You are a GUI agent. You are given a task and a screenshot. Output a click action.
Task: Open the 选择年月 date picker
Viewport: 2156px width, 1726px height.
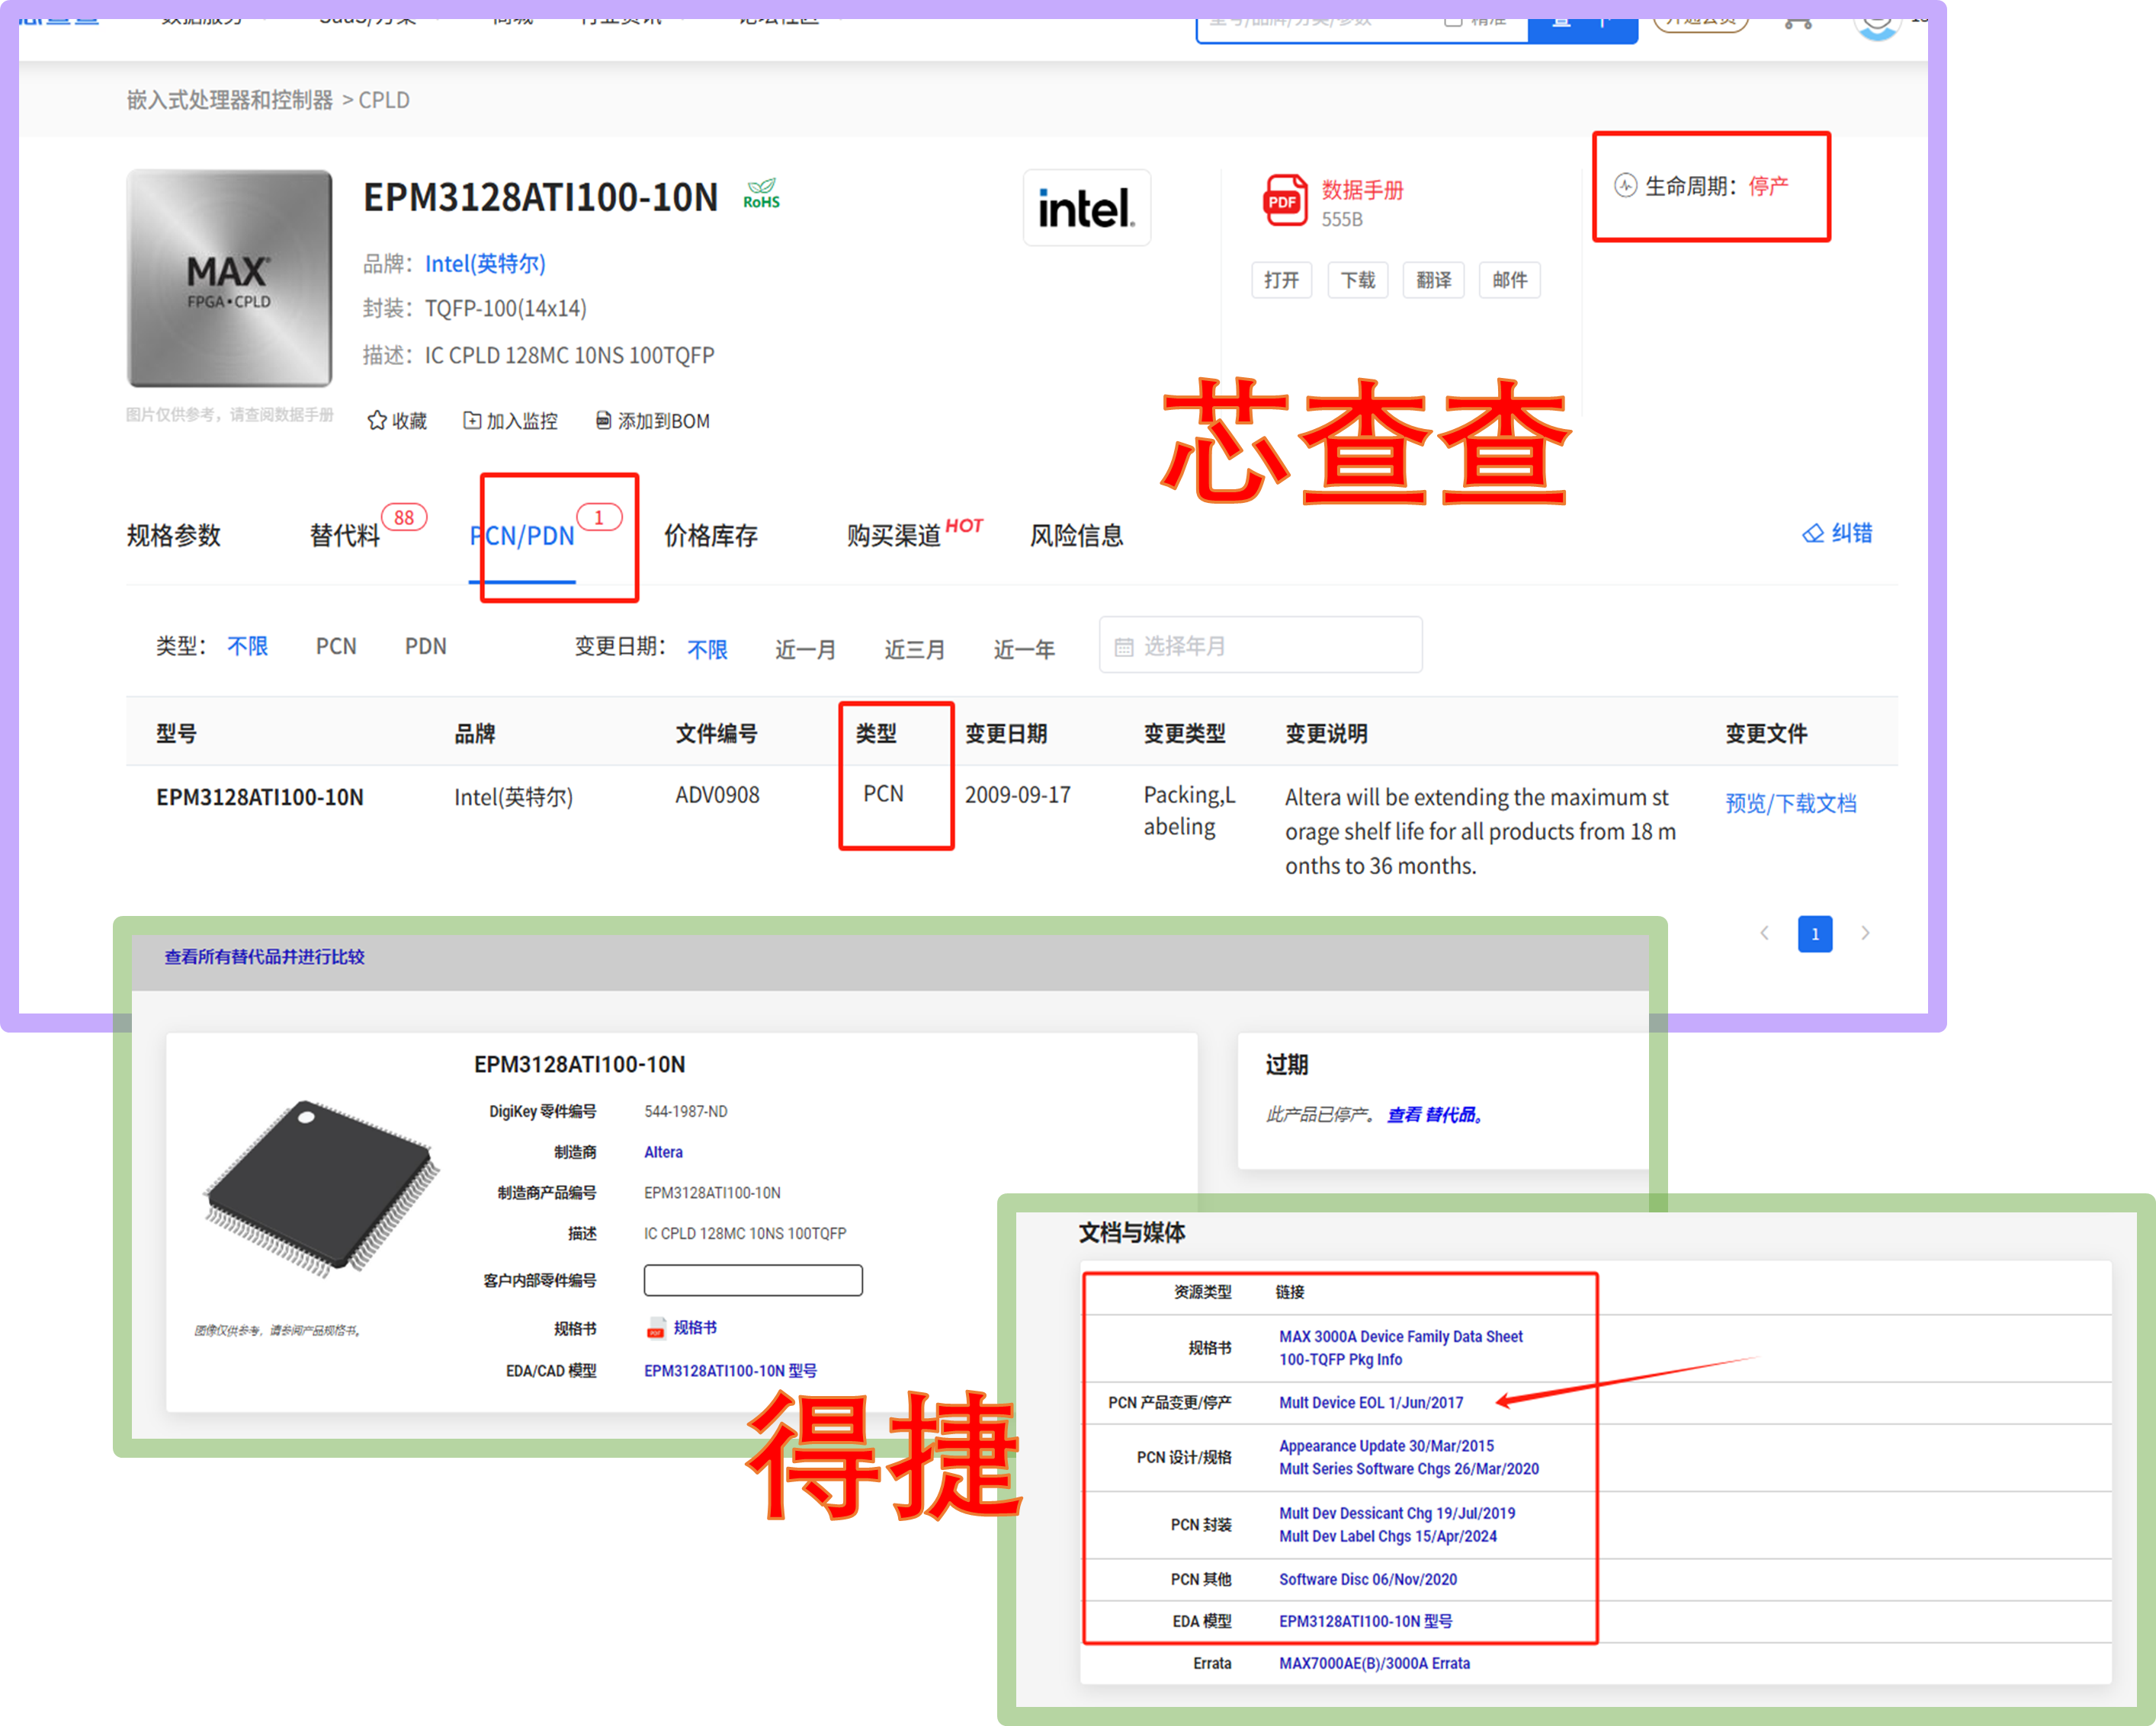1260,645
